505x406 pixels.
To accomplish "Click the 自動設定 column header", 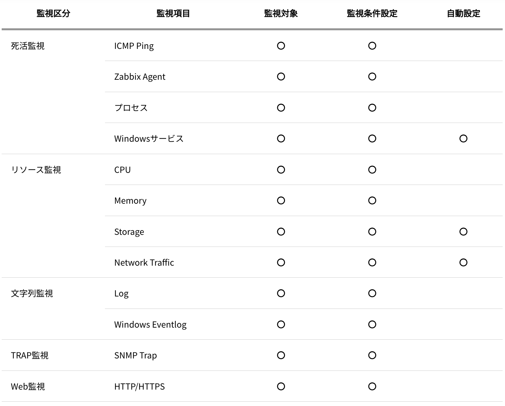I will click(x=463, y=13).
